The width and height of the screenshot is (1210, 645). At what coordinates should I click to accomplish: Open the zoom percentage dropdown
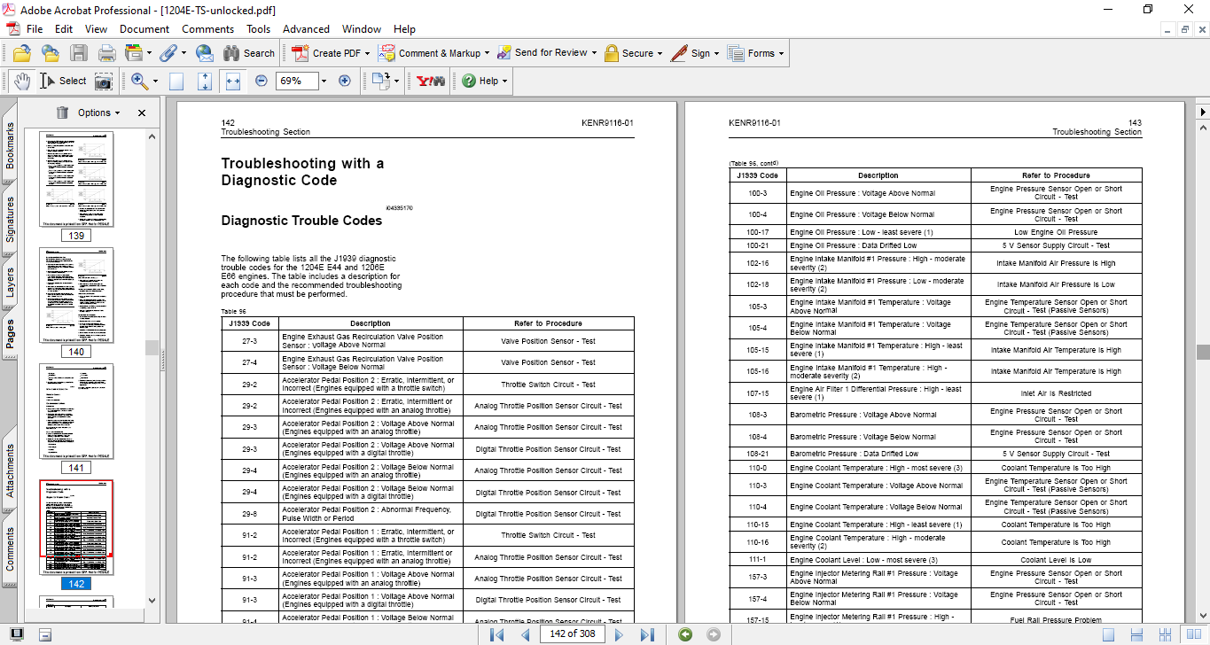pyautogui.click(x=324, y=81)
